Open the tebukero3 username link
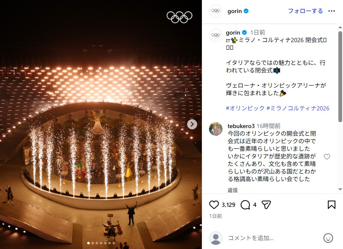The width and height of the screenshot is (343, 249). [241, 126]
